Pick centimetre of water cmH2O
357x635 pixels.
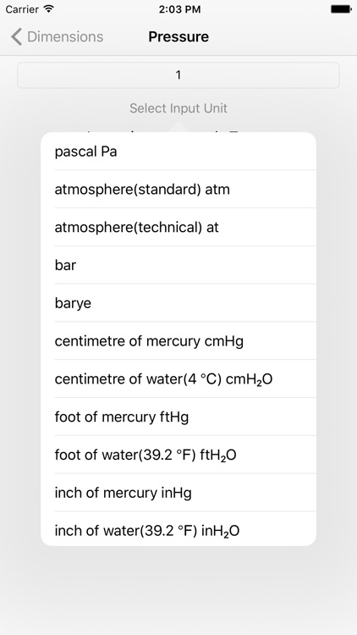178,378
